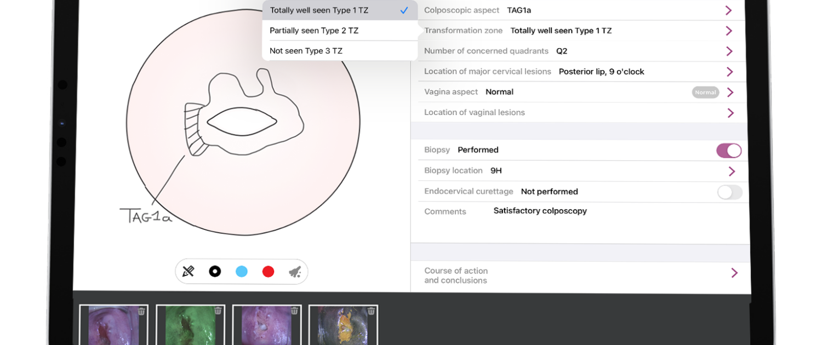Pick the red pen color
This screenshot has width=822, height=345.
click(268, 271)
